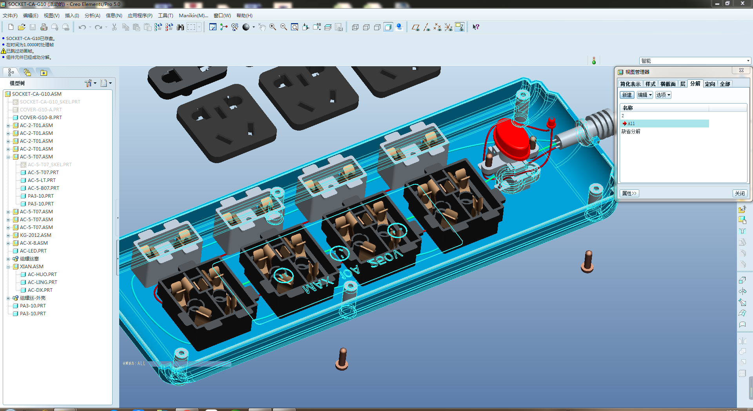Open the File menu

pos(10,16)
